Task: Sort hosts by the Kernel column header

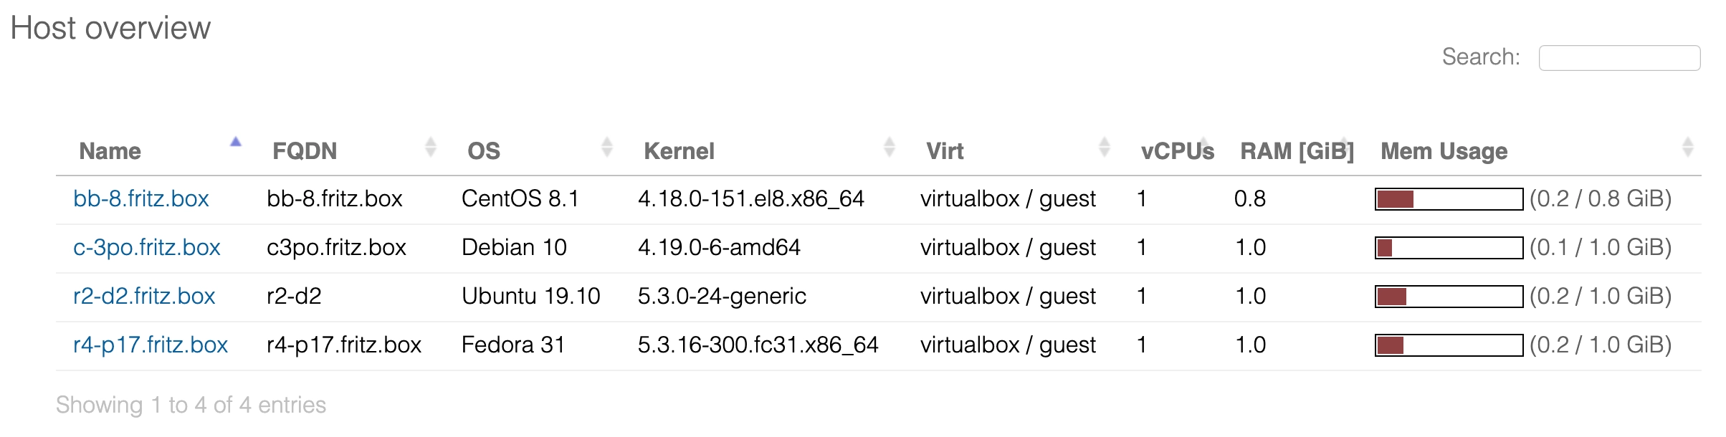Action: tap(679, 150)
